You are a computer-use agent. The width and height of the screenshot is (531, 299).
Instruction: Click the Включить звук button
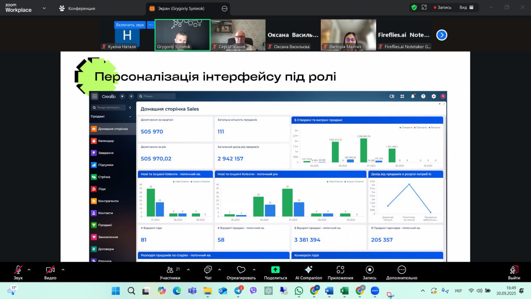130,25
